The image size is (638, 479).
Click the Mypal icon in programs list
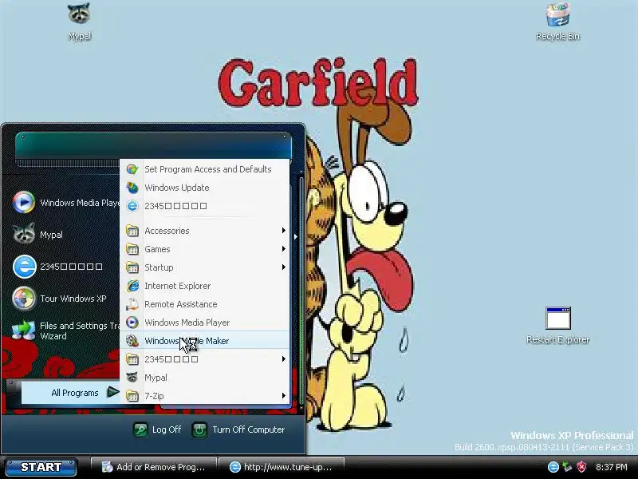(132, 377)
